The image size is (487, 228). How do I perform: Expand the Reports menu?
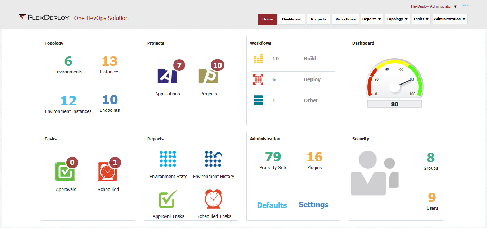click(x=372, y=19)
